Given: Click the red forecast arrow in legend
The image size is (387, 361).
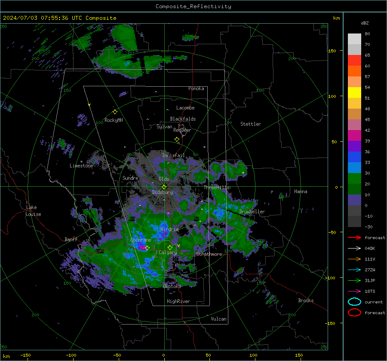Looking at the screenshot, I should pos(354,237).
